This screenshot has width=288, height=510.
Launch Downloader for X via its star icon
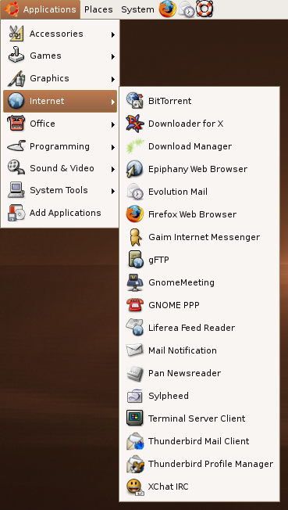[x=135, y=124]
